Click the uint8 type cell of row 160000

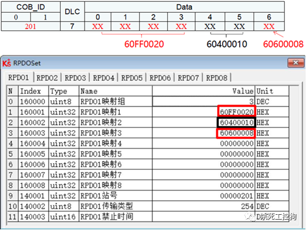[x=64, y=102]
